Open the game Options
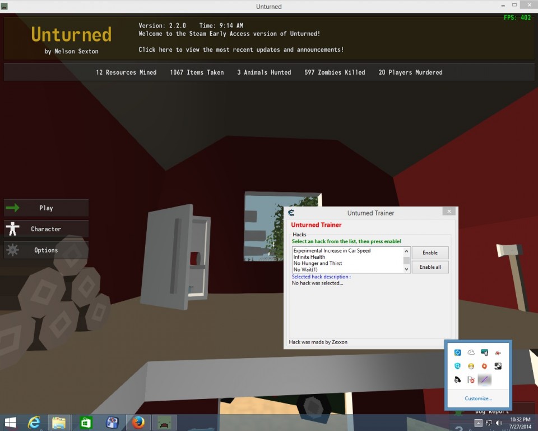 click(x=47, y=250)
